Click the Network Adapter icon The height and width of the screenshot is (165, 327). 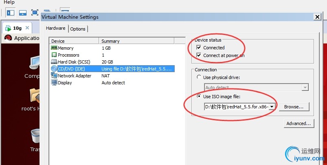coord(54,76)
